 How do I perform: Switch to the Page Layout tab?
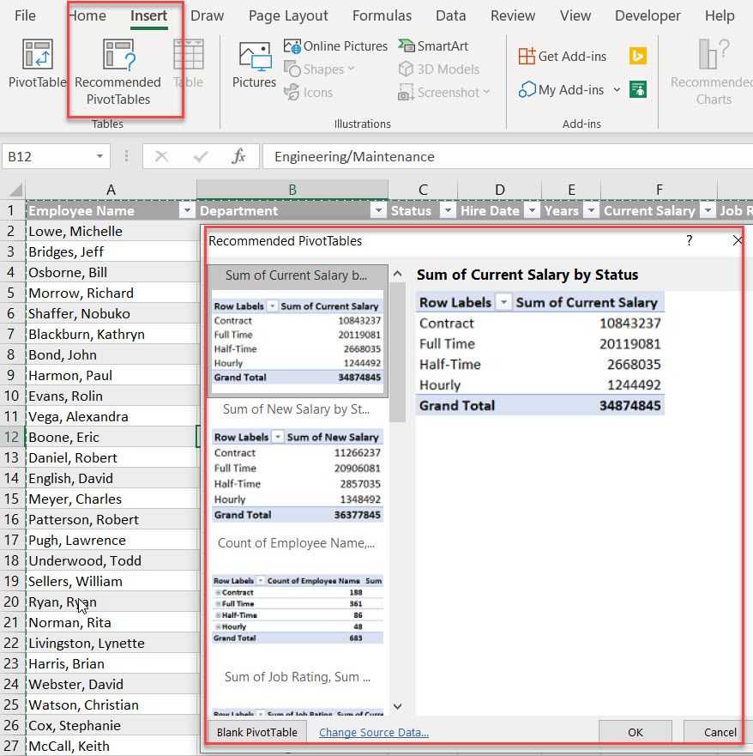[x=288, y=15]
